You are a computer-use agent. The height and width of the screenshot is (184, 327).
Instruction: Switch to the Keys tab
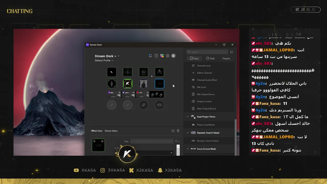(x=194, y=58)
